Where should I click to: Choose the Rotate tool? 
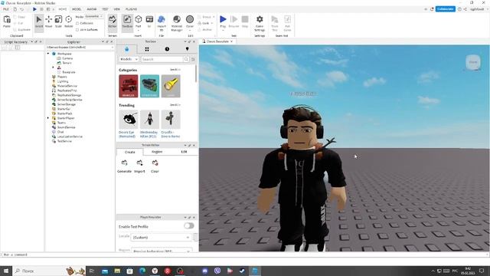(68, 22)
